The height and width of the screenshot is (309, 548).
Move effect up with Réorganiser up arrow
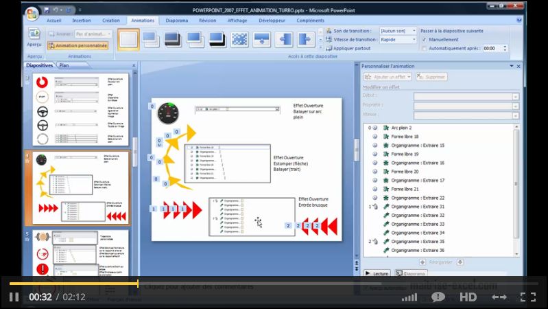(x=422, y=262)
